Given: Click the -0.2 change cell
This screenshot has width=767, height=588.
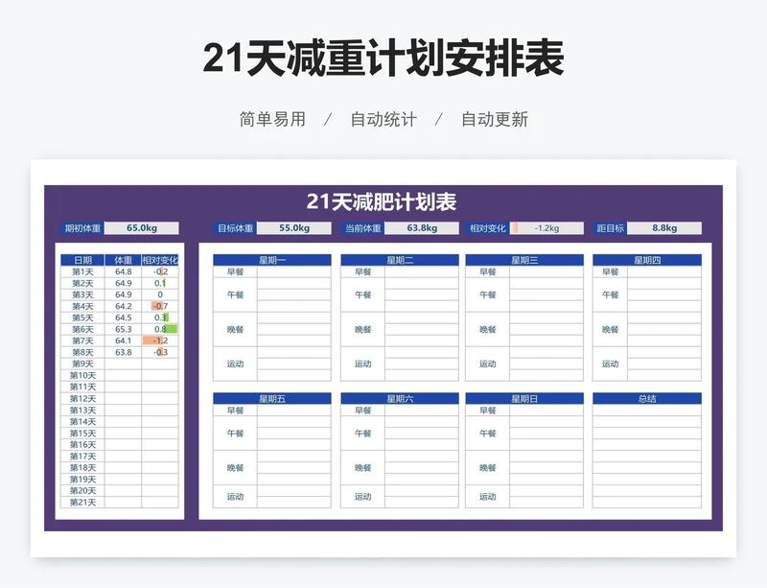Looking at the screenshot, I should [160, 271].
